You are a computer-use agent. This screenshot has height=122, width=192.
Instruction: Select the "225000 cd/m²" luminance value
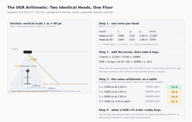153,101
